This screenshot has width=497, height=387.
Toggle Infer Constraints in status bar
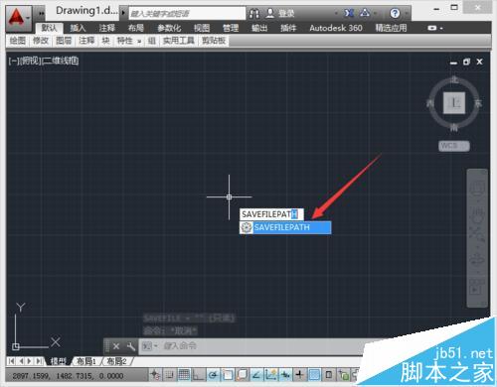(155, 375)
